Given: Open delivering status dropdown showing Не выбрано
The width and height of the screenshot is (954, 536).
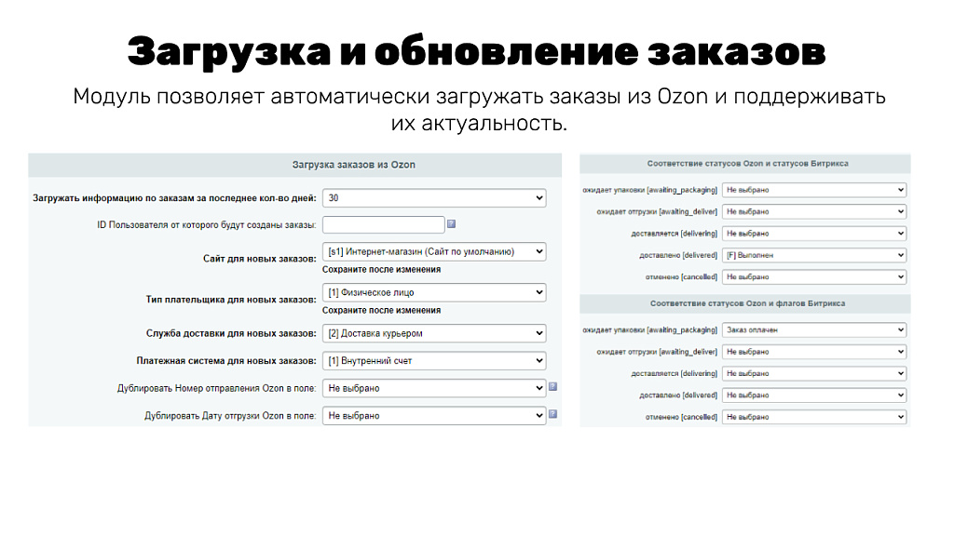Looking at the screenshot, I should point(813,233).
